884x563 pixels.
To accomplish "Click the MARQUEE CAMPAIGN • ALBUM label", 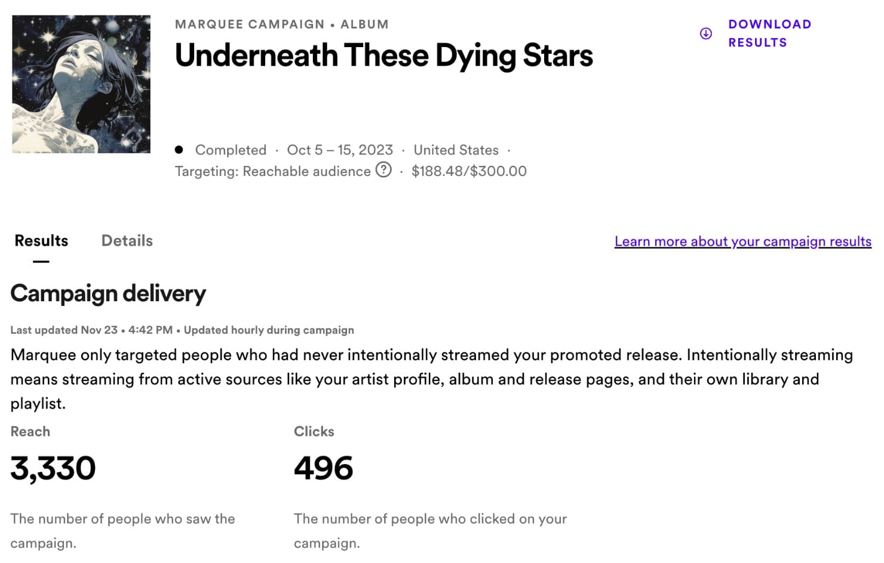I will coord(281,24).
